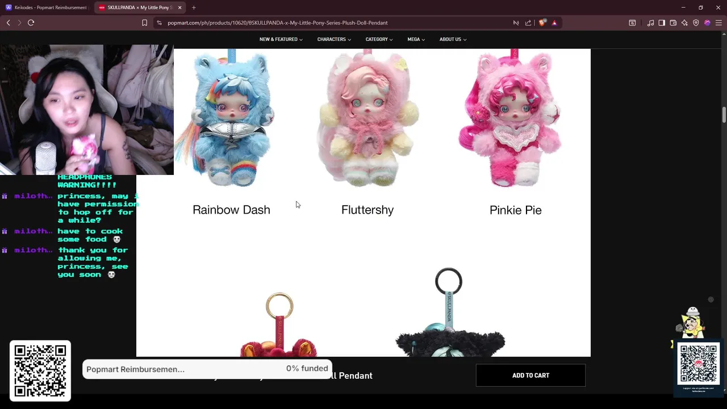Click the Pinkie Pie label
The height and width of the screenshot is (409, 727).
515,210
